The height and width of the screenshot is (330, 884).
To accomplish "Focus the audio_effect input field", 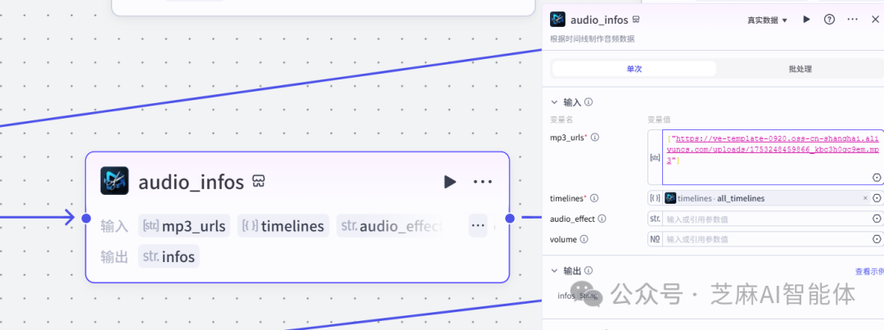I will (x=767, y=219).
